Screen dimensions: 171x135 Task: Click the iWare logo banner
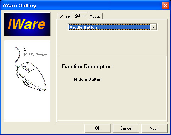[x=27, y=24]
